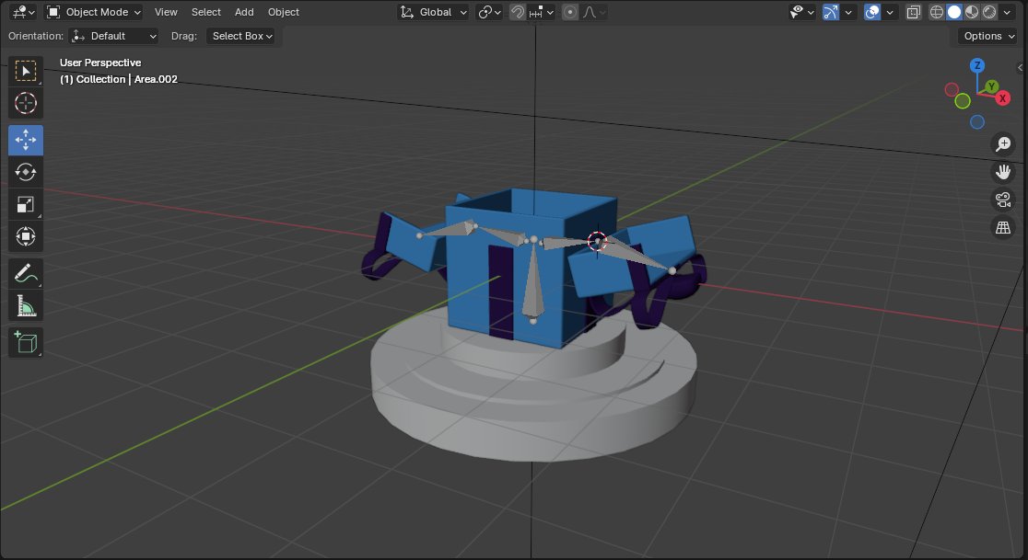Click the 'User Perspective' viewport text
The width and height of the screenshot is (1028, 560).
click(x=100, y=63)
